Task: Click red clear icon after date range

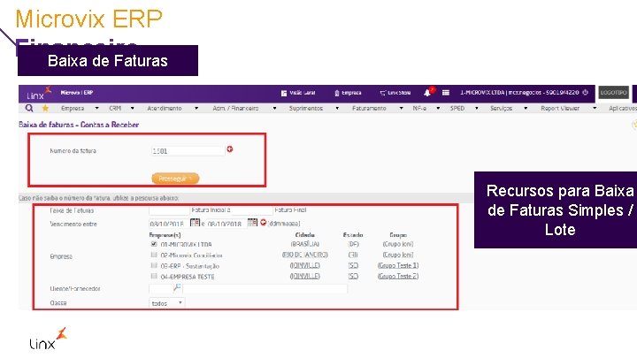Action: coord(264,223)
